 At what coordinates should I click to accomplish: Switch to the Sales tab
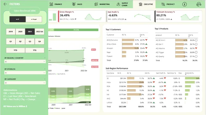(x=80, y=4)
